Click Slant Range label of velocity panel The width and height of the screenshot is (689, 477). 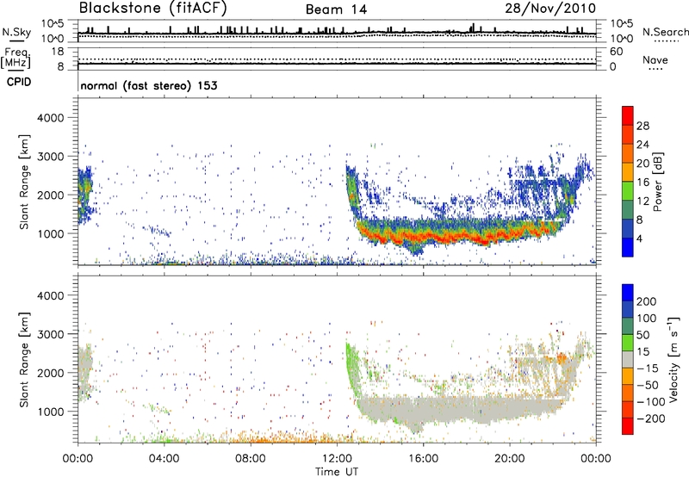[24, 360]
